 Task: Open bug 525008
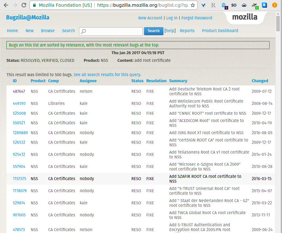[x=19, y=113]
